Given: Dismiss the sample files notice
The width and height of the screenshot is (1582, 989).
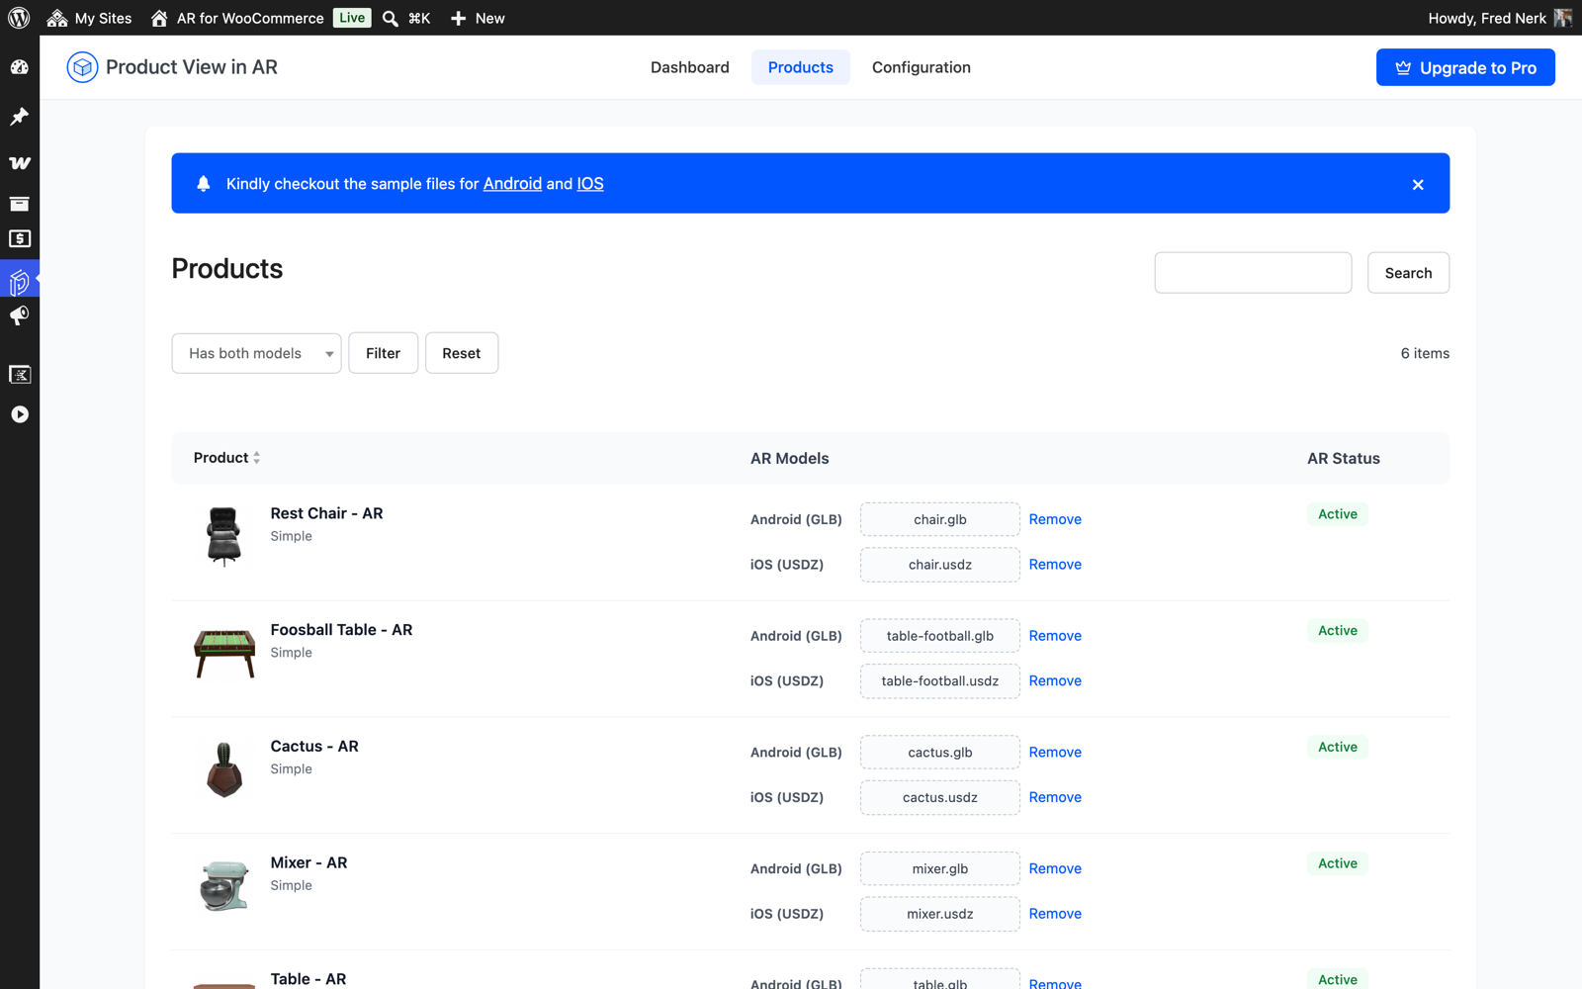Looking at the screenshot, I should pyautogui.click(x=1418, y=185).
